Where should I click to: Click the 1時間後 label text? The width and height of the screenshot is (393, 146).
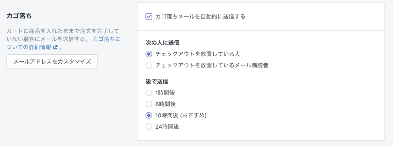coord(165,93)
